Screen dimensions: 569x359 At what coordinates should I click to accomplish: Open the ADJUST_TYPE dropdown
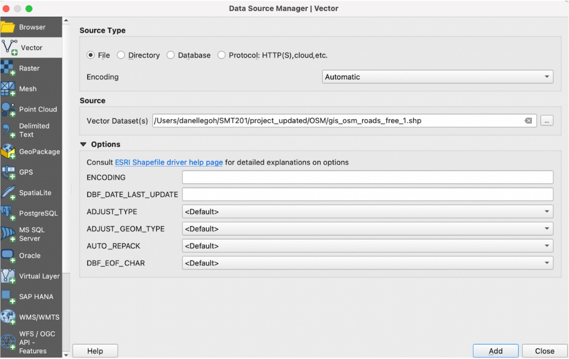[x=367, y=211]
